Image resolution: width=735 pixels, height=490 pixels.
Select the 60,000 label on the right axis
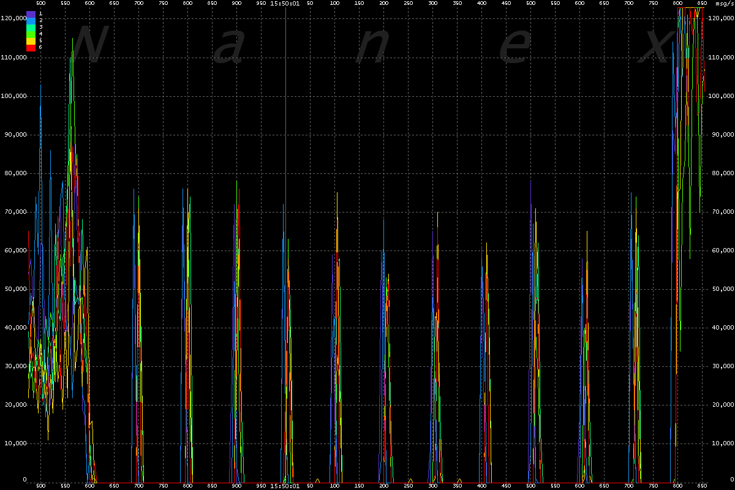(720, 251)
